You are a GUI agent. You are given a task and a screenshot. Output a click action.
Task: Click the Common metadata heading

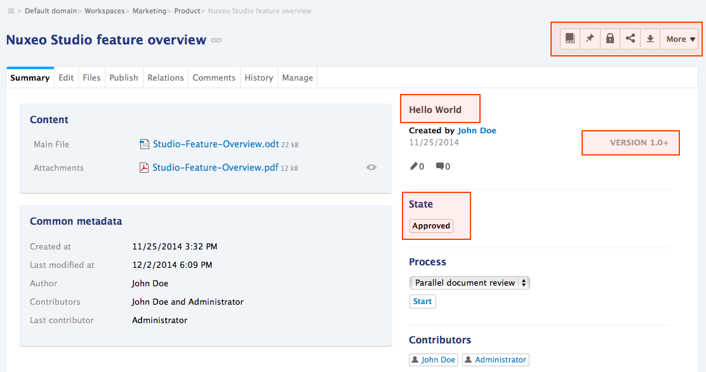click(x=76, y=221)
